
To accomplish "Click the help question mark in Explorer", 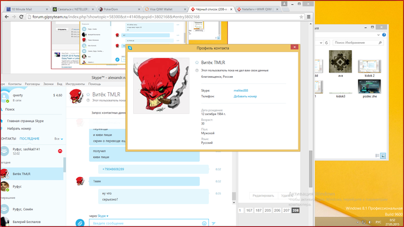I will 384,35.
